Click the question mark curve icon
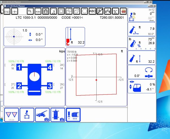This screenshot has height=139, width=170. click(x=116, y=11)
